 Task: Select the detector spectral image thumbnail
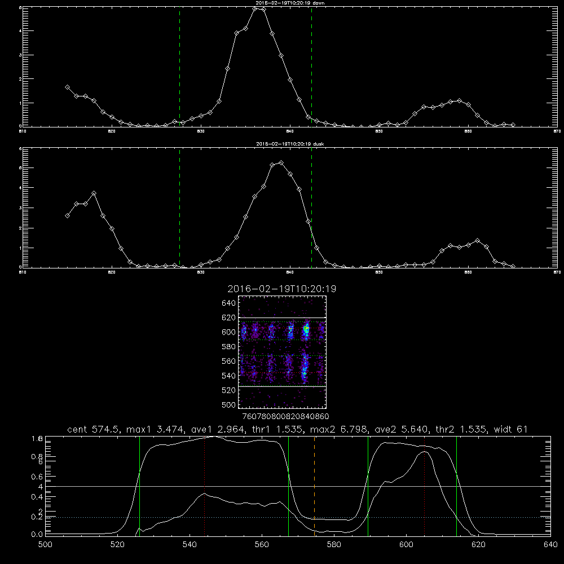[283, 352]
